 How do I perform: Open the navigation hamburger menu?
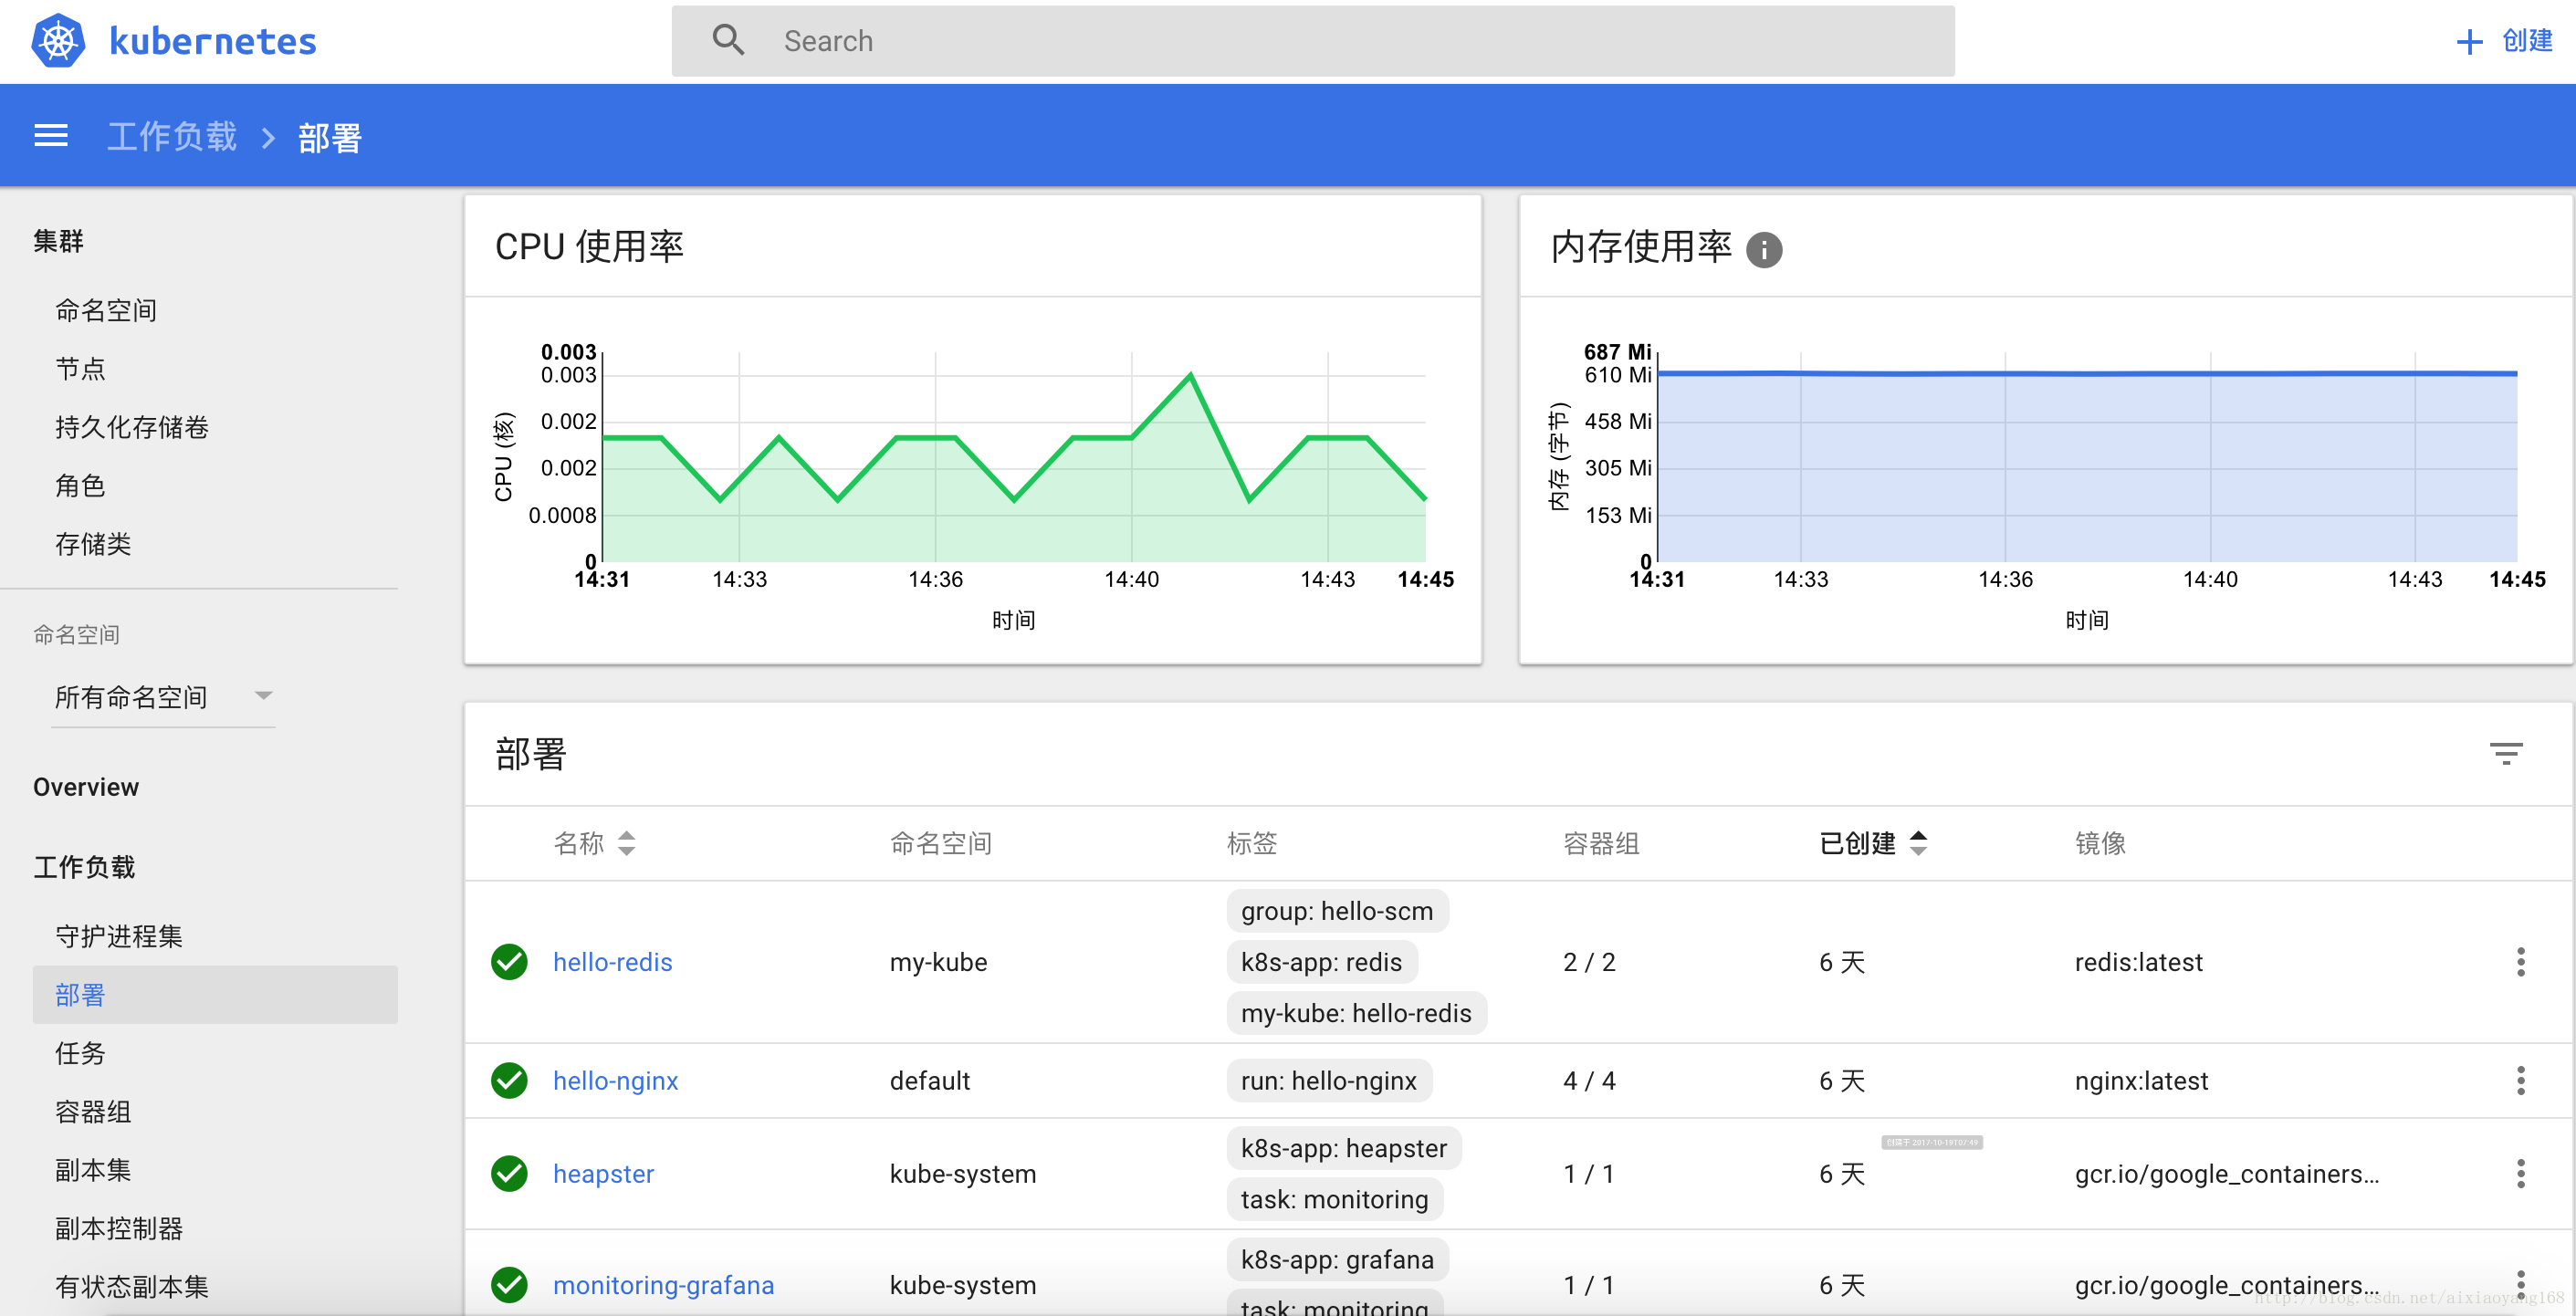50,135
